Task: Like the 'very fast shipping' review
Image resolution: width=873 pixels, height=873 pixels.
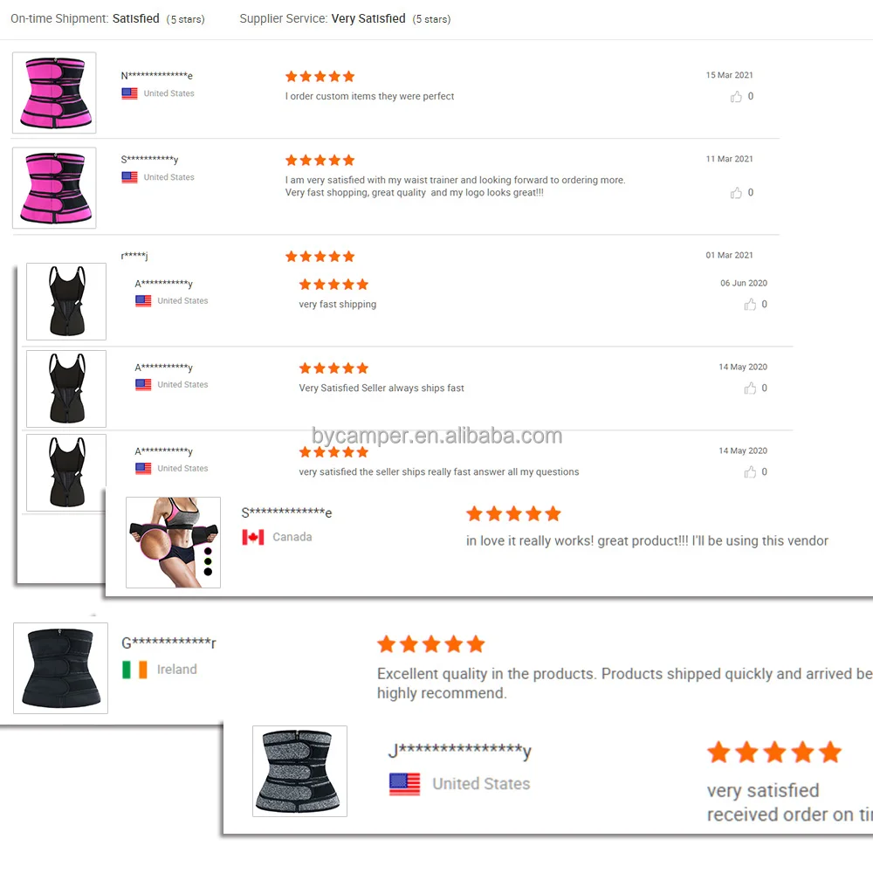Action: pos(750,305)
